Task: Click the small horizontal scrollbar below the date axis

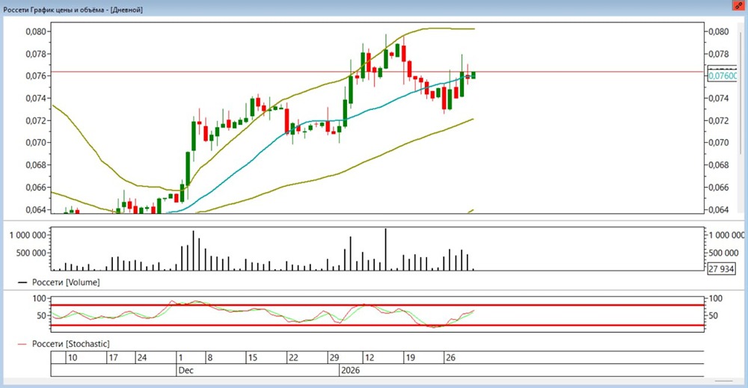Action: pos(723,381)
